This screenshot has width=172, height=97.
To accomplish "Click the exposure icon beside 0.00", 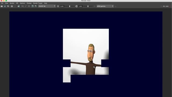I will 58,6.
